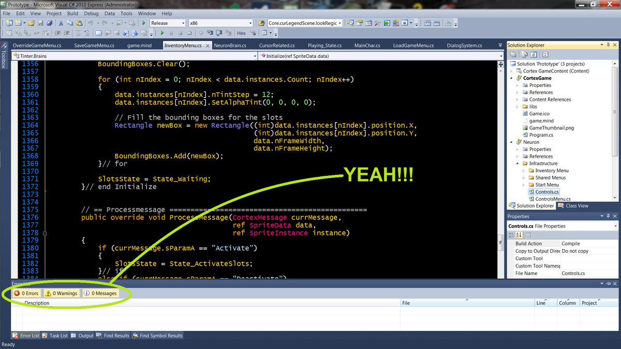Click the Uncomment selected lines icon
Screen dimensions: 621x349
[87, 33]
